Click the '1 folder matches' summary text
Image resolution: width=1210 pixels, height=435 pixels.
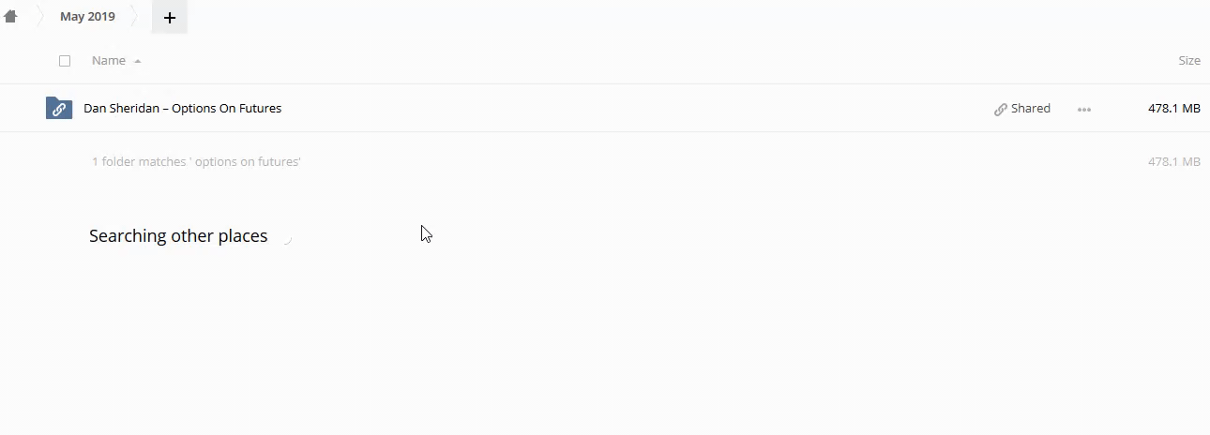196,161
